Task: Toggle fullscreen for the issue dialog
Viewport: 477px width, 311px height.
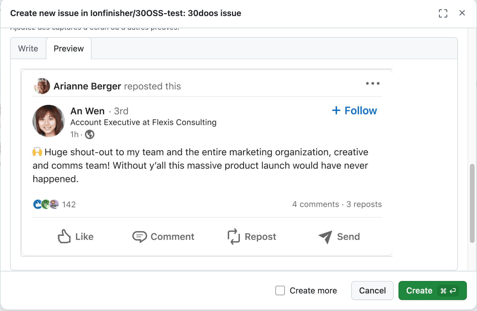Action: click(443, 13)
